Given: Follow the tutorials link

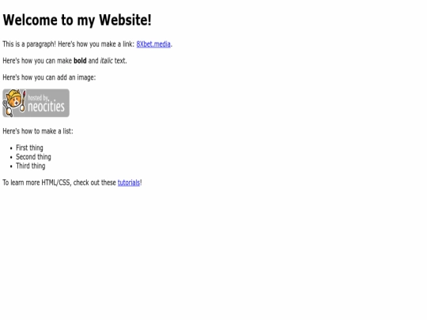Looking at the screenshot, I should coord(129,183).
